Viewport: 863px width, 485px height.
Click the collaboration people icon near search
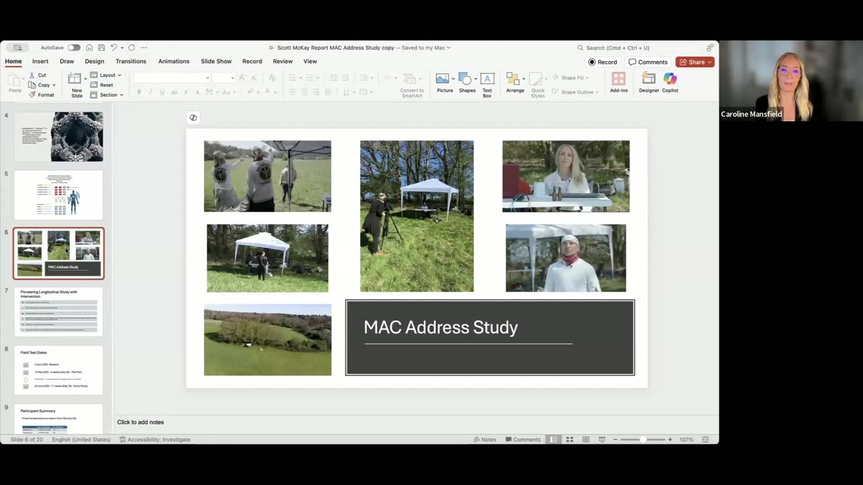click(710, 48)
